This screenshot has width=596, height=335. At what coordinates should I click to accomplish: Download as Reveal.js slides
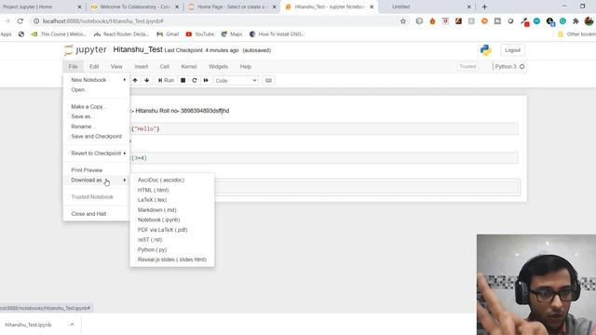point(171,260)
